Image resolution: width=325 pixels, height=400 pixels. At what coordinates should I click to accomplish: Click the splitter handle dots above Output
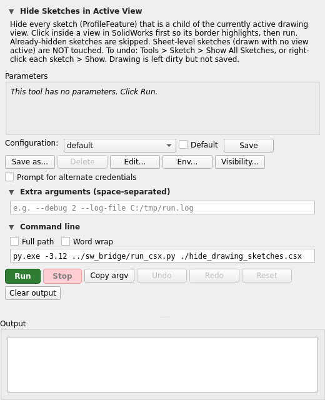click(x=163, y=317)
